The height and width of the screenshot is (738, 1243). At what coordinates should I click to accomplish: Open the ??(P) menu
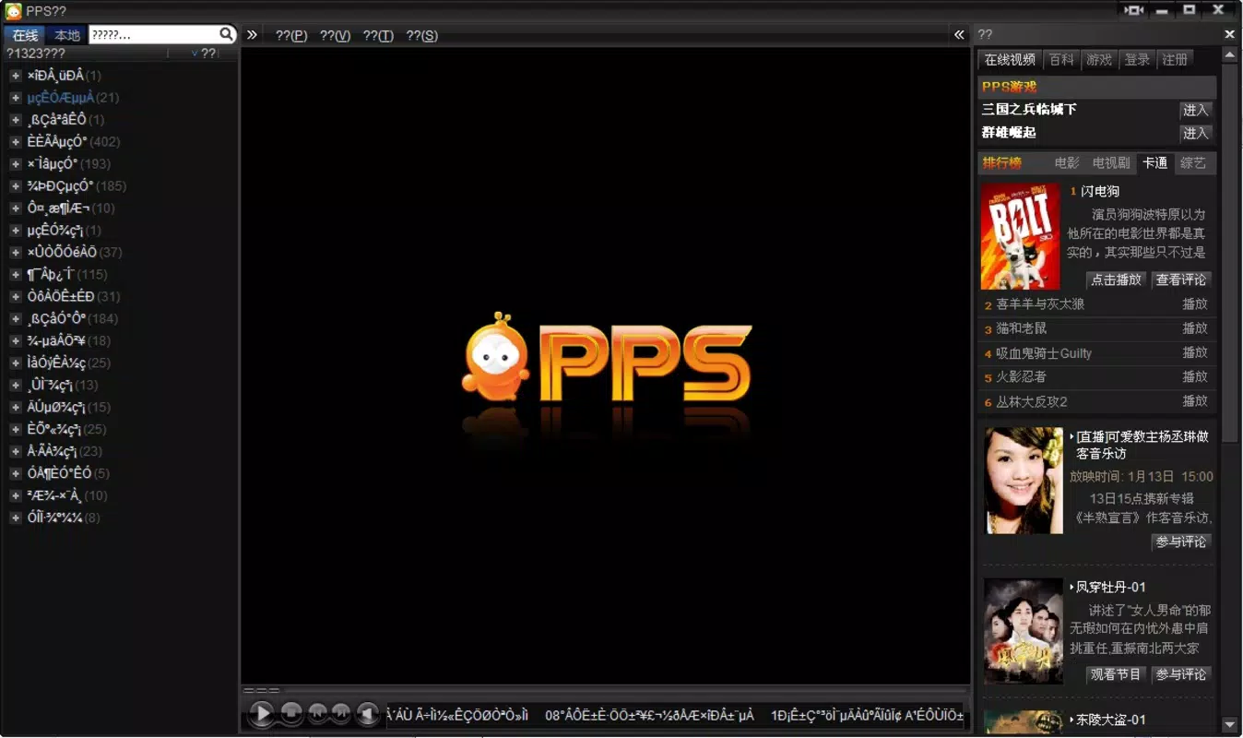(x=291, y=35)
